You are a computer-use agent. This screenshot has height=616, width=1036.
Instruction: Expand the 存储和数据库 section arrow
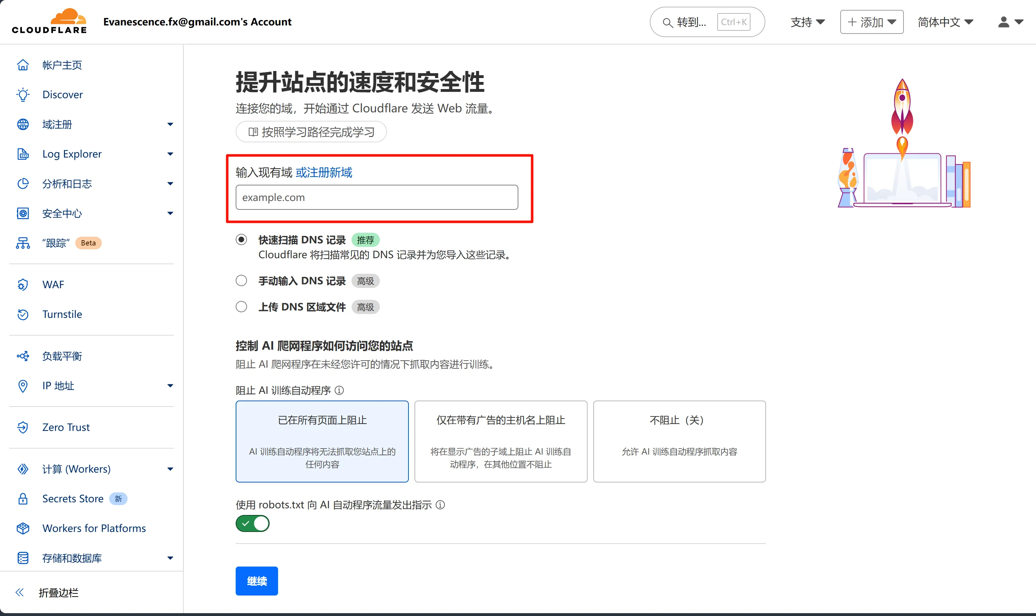(x=170, y=558)
